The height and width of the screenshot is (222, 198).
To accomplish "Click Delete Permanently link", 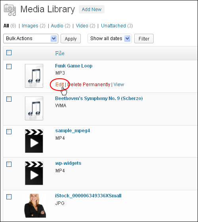I will (x=89, y=85).
